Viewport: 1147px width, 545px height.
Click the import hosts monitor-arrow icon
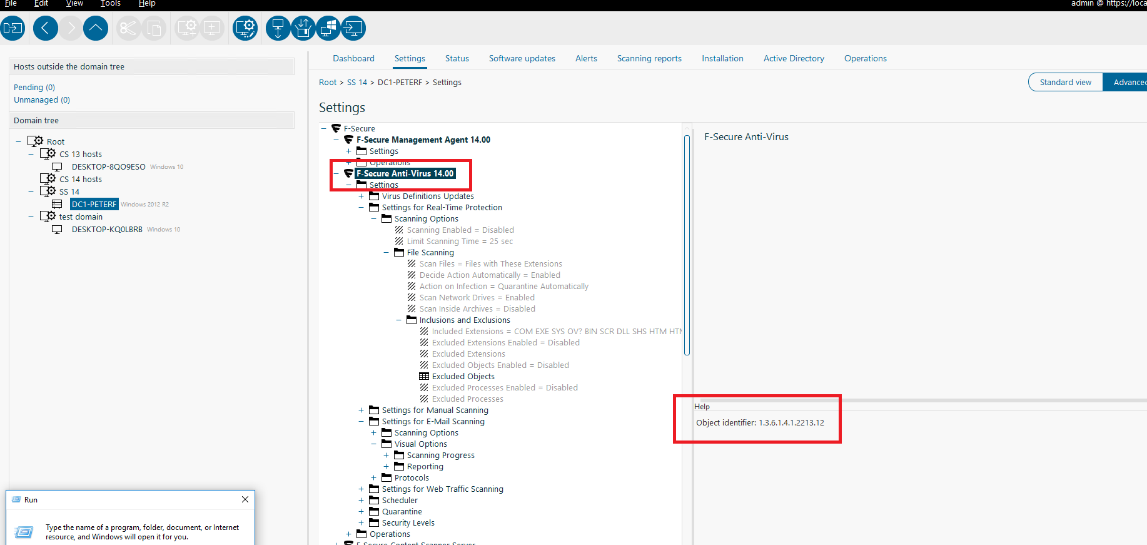click(353, 28)
